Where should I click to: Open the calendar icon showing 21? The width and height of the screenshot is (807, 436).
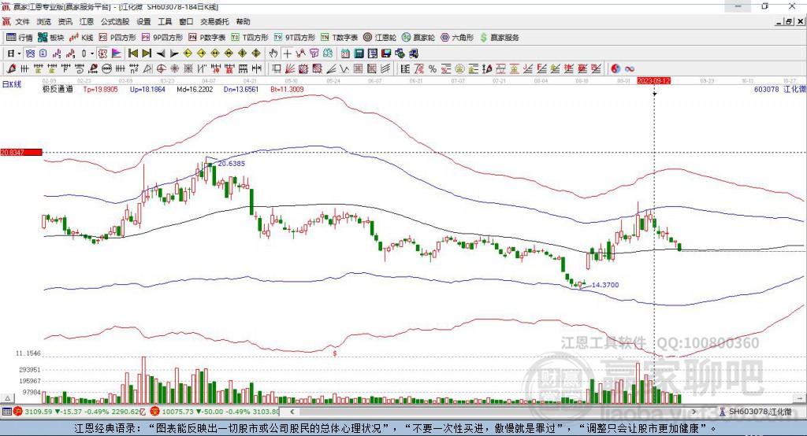[x=345, y=54]
